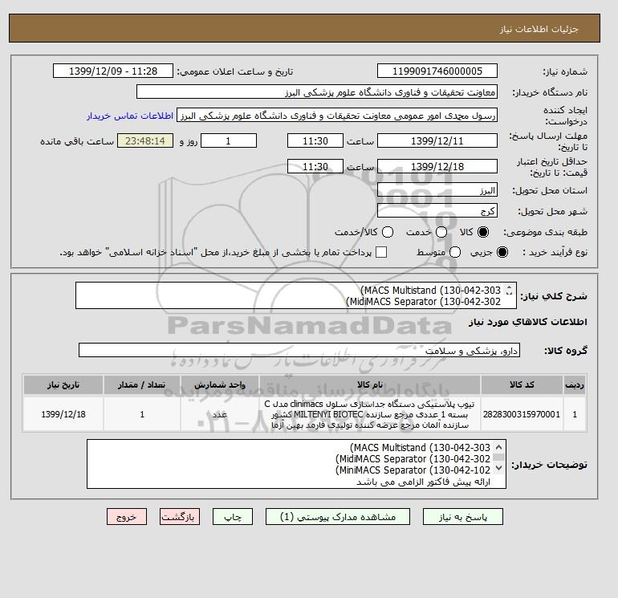This screenshot has height=598, width=618.
Task: Click the unit cell عدد
Action: click(220, 414)
